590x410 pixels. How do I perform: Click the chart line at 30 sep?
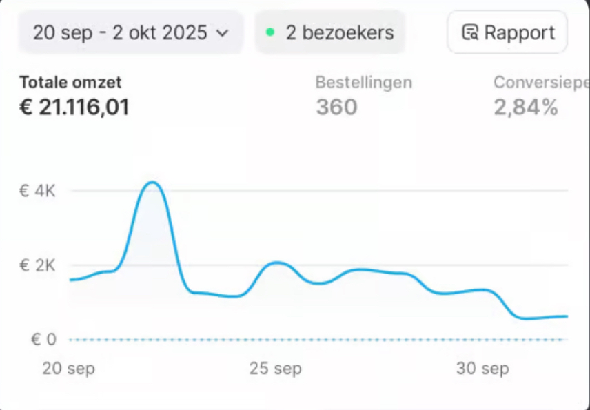pos(482,289)
